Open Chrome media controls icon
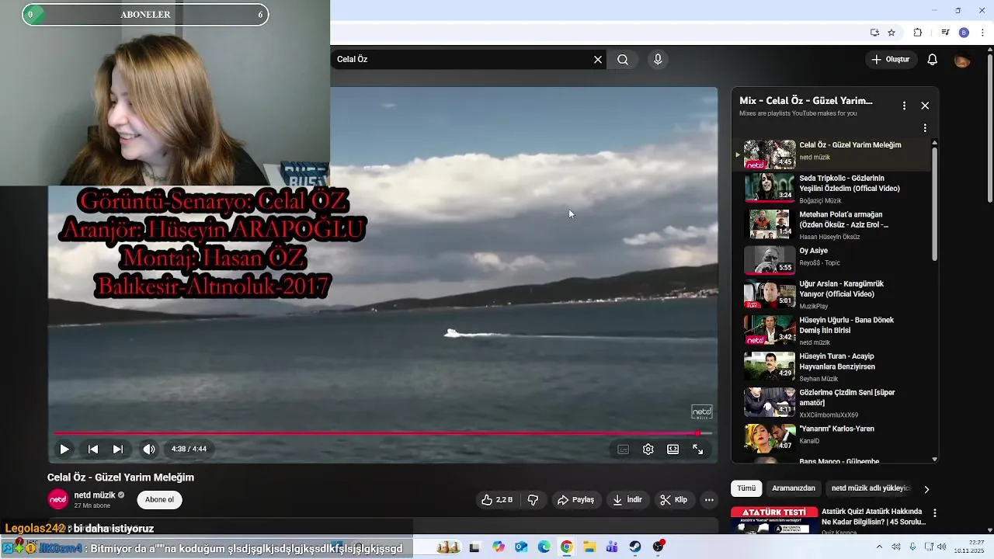Viewport: 994px width, 559px height. (945, 33)
